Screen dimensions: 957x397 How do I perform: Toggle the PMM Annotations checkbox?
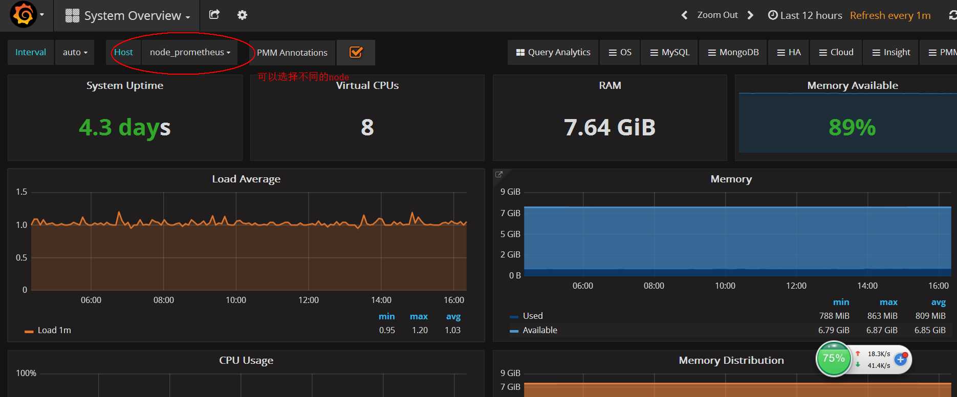coord(356,52)
